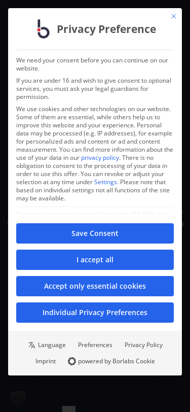Open Individual Privacy Preferences
The image size is (190, 412).
click(x=95, y=313)
